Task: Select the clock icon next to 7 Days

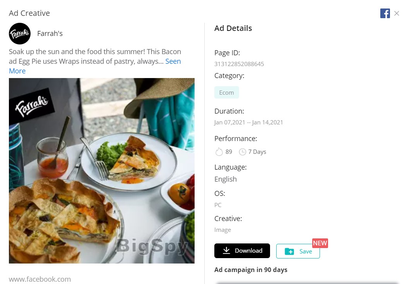Action: click(x=243, y=151)
